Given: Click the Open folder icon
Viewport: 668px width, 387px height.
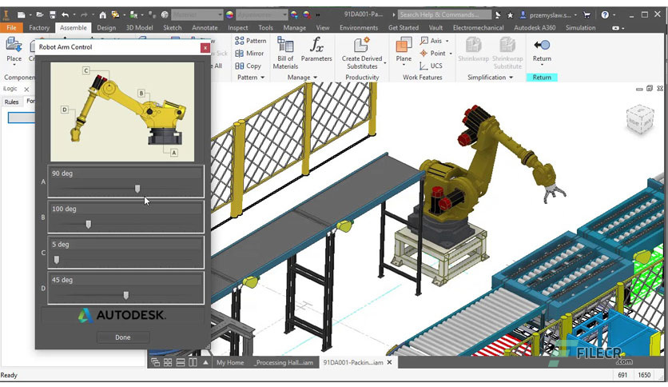Looking at the screenshot, I should point(40,15).
